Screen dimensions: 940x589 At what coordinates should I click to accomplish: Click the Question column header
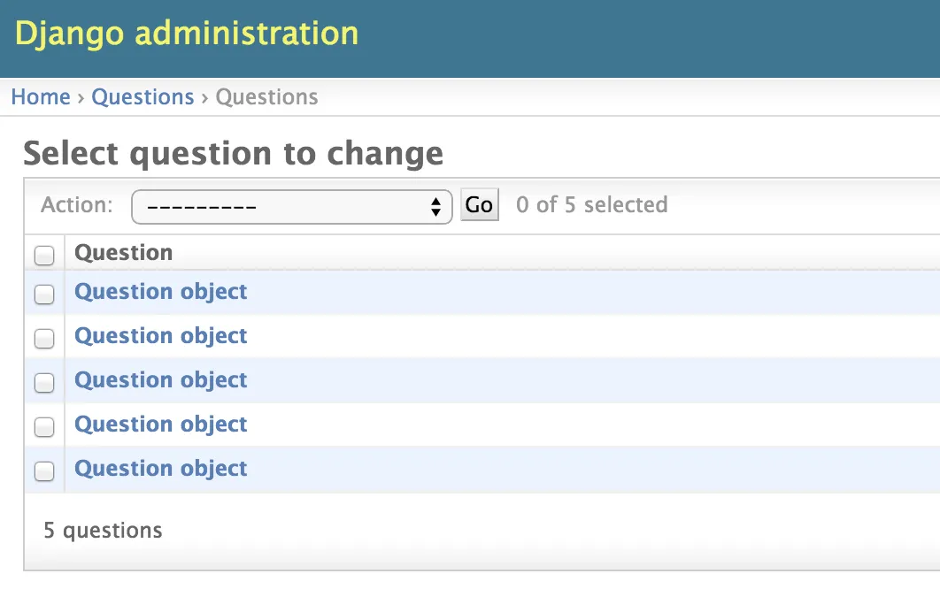point(123,253)
